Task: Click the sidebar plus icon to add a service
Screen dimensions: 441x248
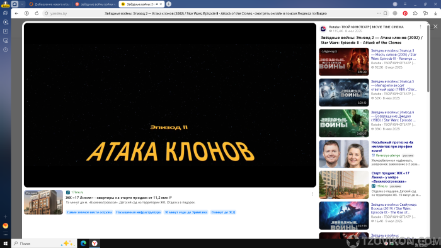Action: coord(5,217)
